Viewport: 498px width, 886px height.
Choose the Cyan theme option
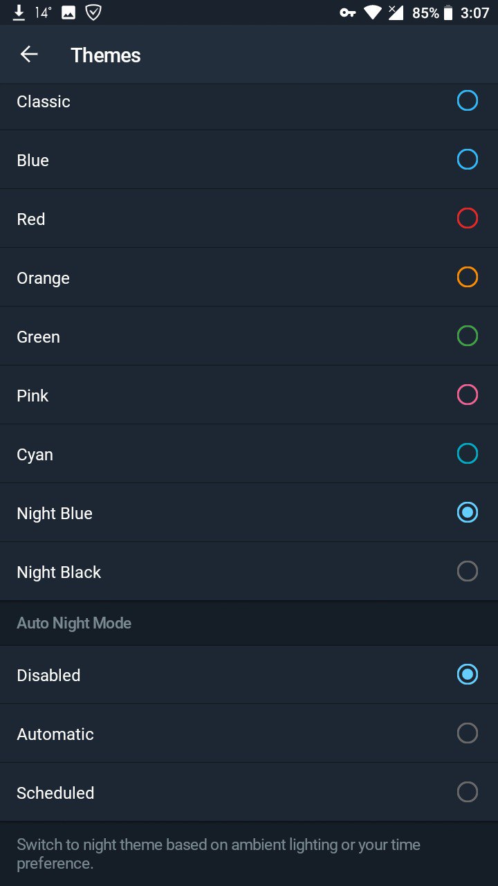[x=468, y=454]
